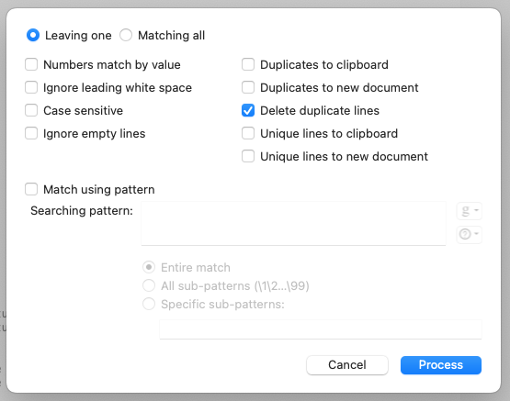Open the pattern help question-mark menu

(469, 234)
